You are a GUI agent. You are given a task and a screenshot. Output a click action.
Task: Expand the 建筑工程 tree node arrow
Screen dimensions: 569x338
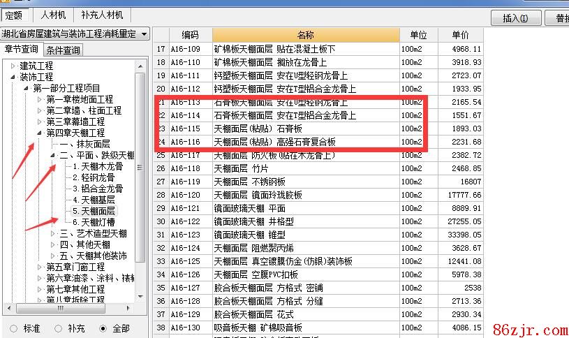point(13,66)
